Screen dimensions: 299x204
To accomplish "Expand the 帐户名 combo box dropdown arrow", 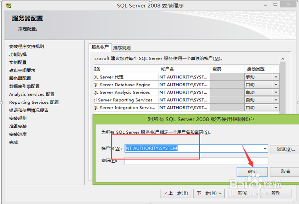I will tap(265, 148).
